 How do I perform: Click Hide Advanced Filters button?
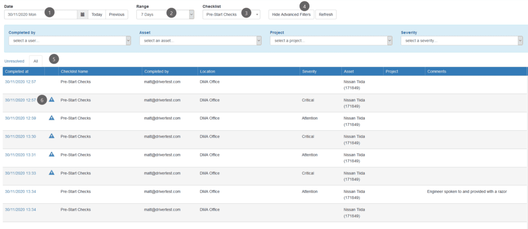pyautogui.click(x=291, y=14)
